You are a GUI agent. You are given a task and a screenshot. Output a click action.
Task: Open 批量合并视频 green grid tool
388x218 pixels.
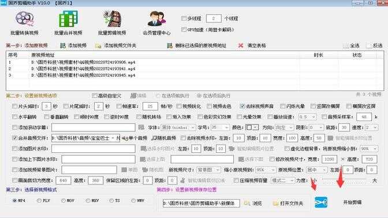point(68,19)
